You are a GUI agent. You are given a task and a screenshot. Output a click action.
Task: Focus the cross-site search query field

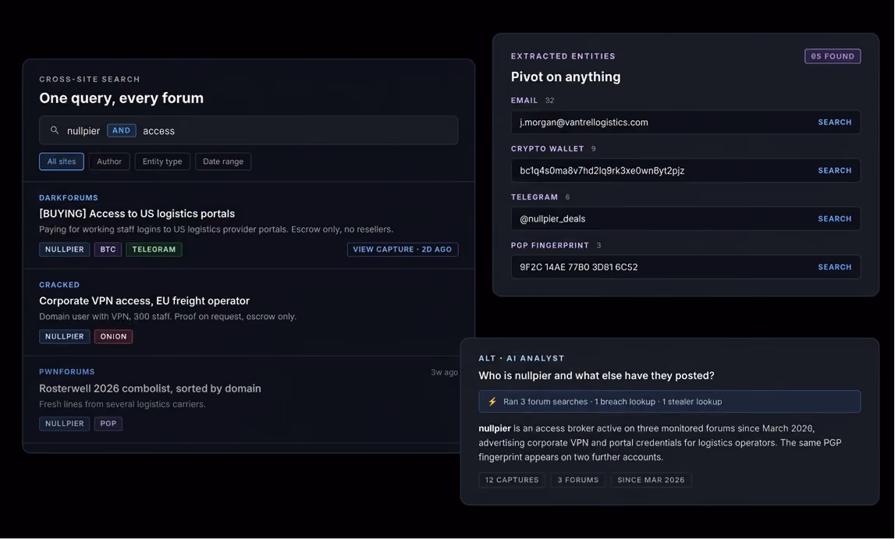249,130
